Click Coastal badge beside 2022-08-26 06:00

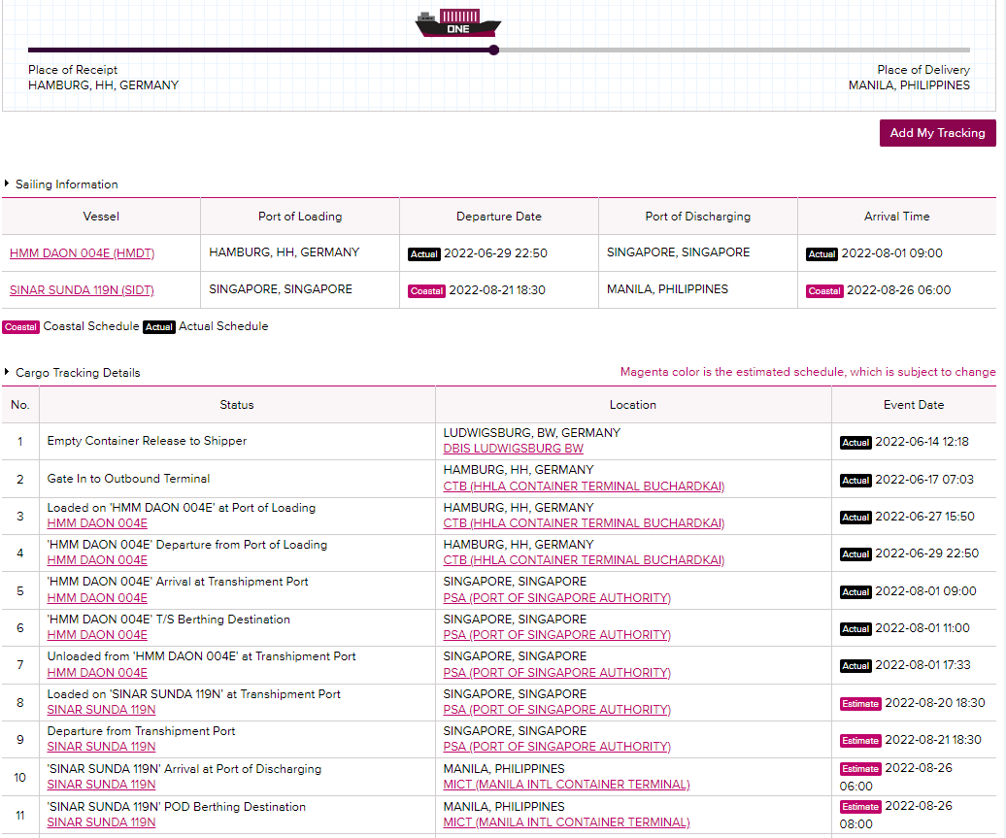click(x=824, y=291)
